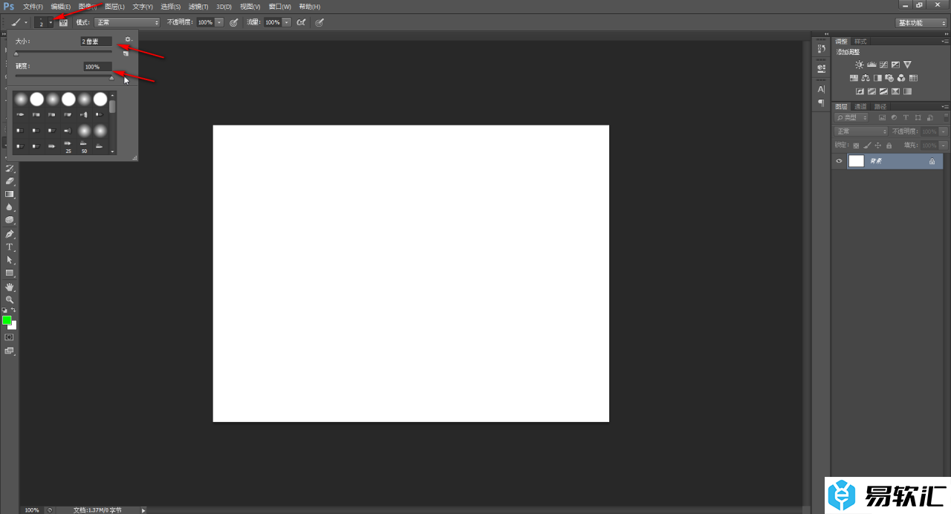Select the Pen tool
The image size is (951, 514).
coord(10,234)
